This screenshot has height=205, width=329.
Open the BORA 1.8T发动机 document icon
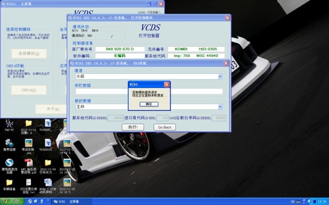pos(48,183)
